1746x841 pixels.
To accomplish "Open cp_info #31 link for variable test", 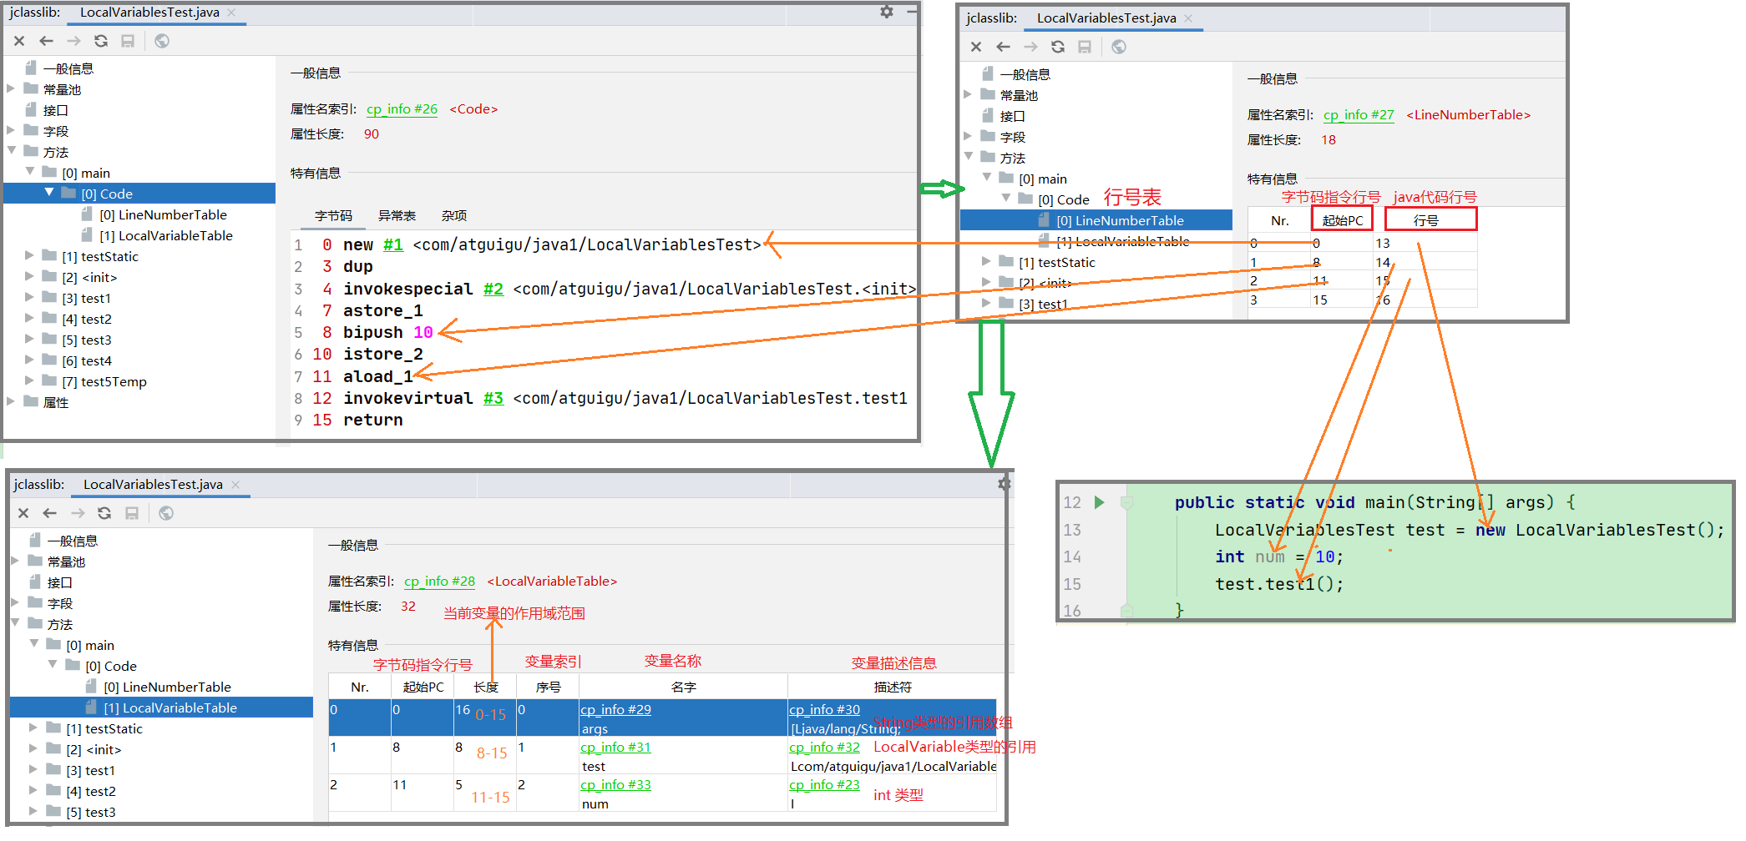I will point(615,748).
